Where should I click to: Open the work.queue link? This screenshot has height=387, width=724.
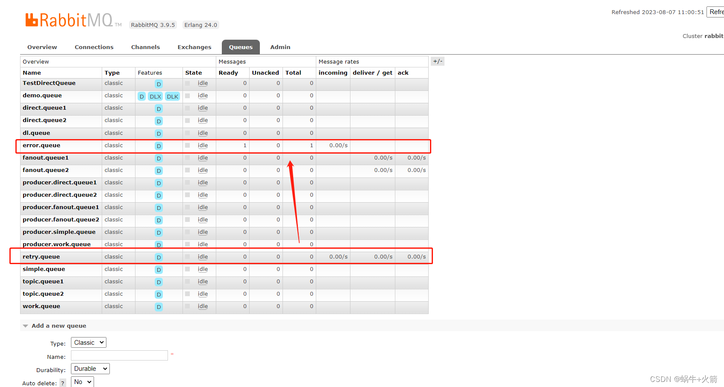click(41, 306)
